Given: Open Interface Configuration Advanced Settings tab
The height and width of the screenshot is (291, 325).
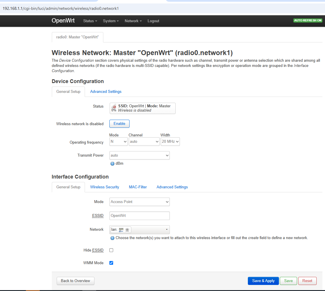Looking at the screenshot, I should pos(172,187).
